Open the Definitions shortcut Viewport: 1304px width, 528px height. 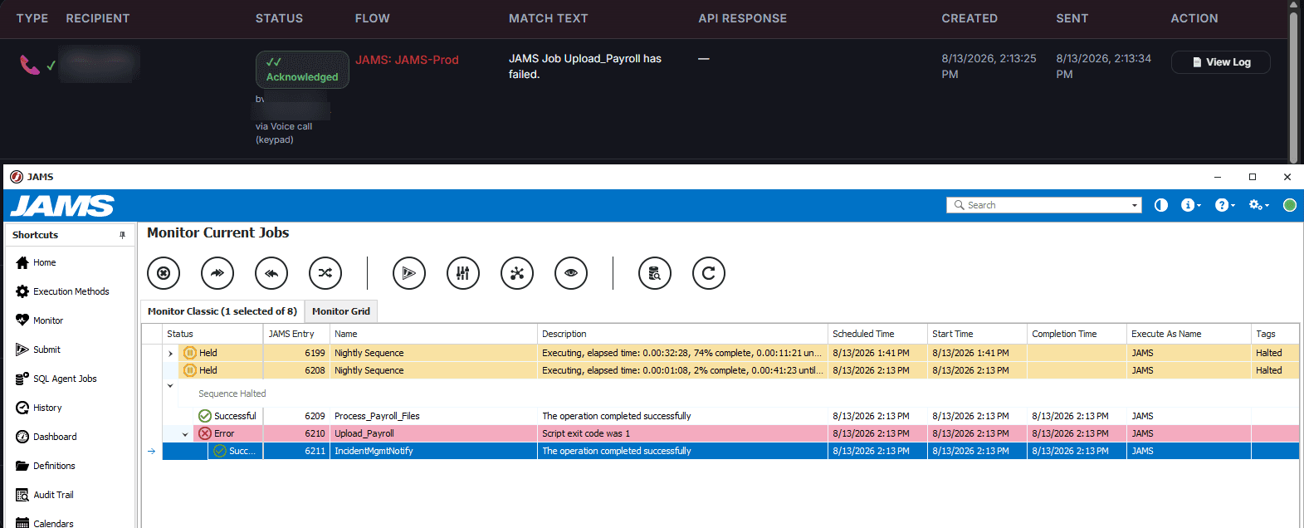tap(46, 466)
